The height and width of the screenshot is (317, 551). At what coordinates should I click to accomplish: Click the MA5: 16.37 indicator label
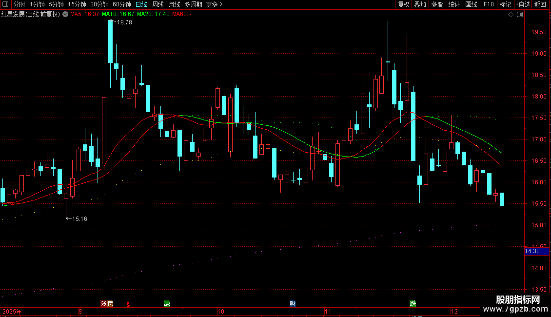pyautogui.click(x=85, y=14)
